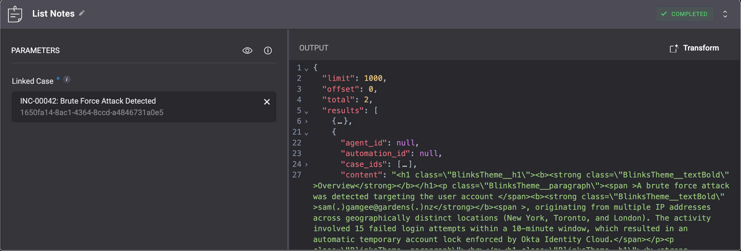Click the "content" key on line 27

(x=361, y=175)
